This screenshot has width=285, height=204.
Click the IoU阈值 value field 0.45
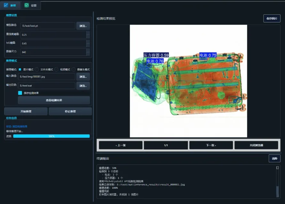(53, 43)
